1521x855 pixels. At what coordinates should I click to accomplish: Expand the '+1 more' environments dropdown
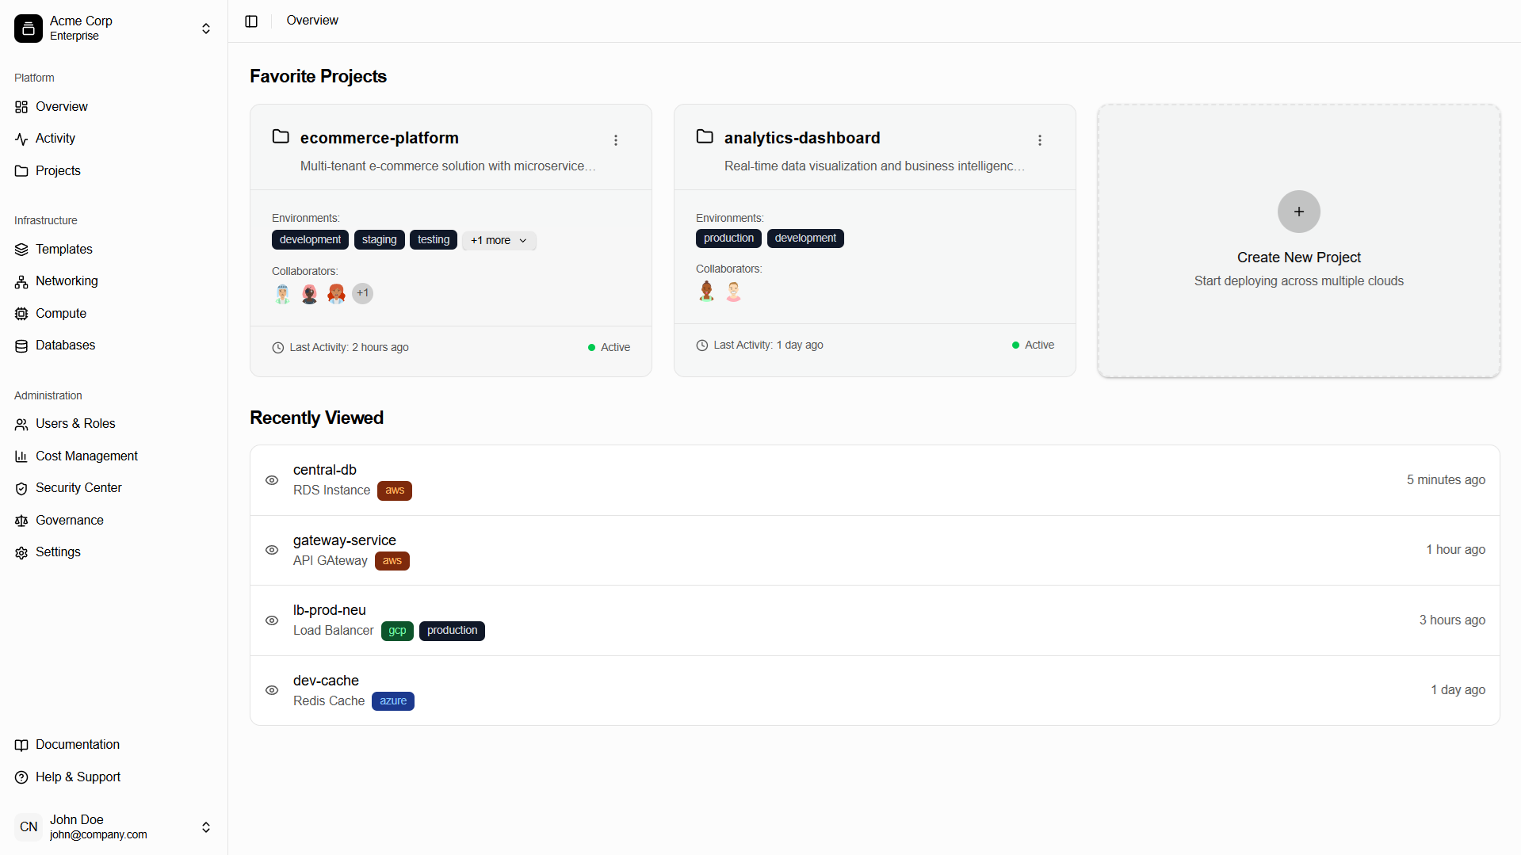[499, 241]
